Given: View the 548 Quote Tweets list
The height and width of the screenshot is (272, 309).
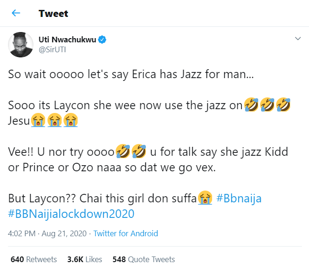Looking at the screenshot, I should 143,259.
